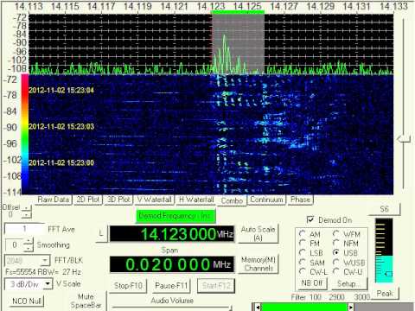Open demodulator Setup button

coord(349,283)
